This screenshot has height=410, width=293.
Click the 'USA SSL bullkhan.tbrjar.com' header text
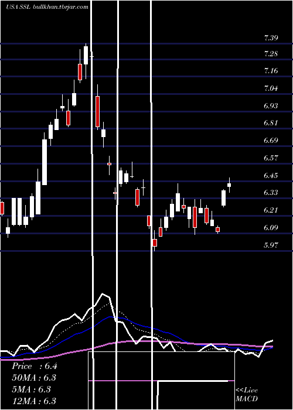pyautogui.click(x=47, y=7)
